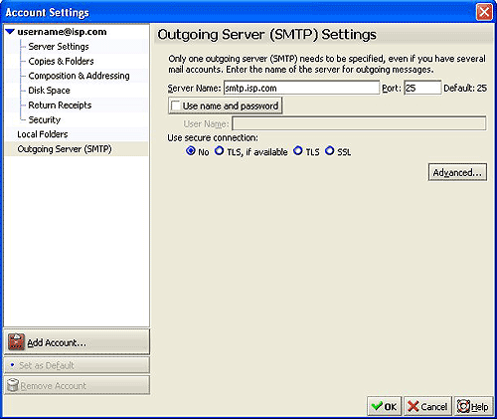Click the Remove Account trash icon
Screen dimensions: 497x420
pos(13,385)
